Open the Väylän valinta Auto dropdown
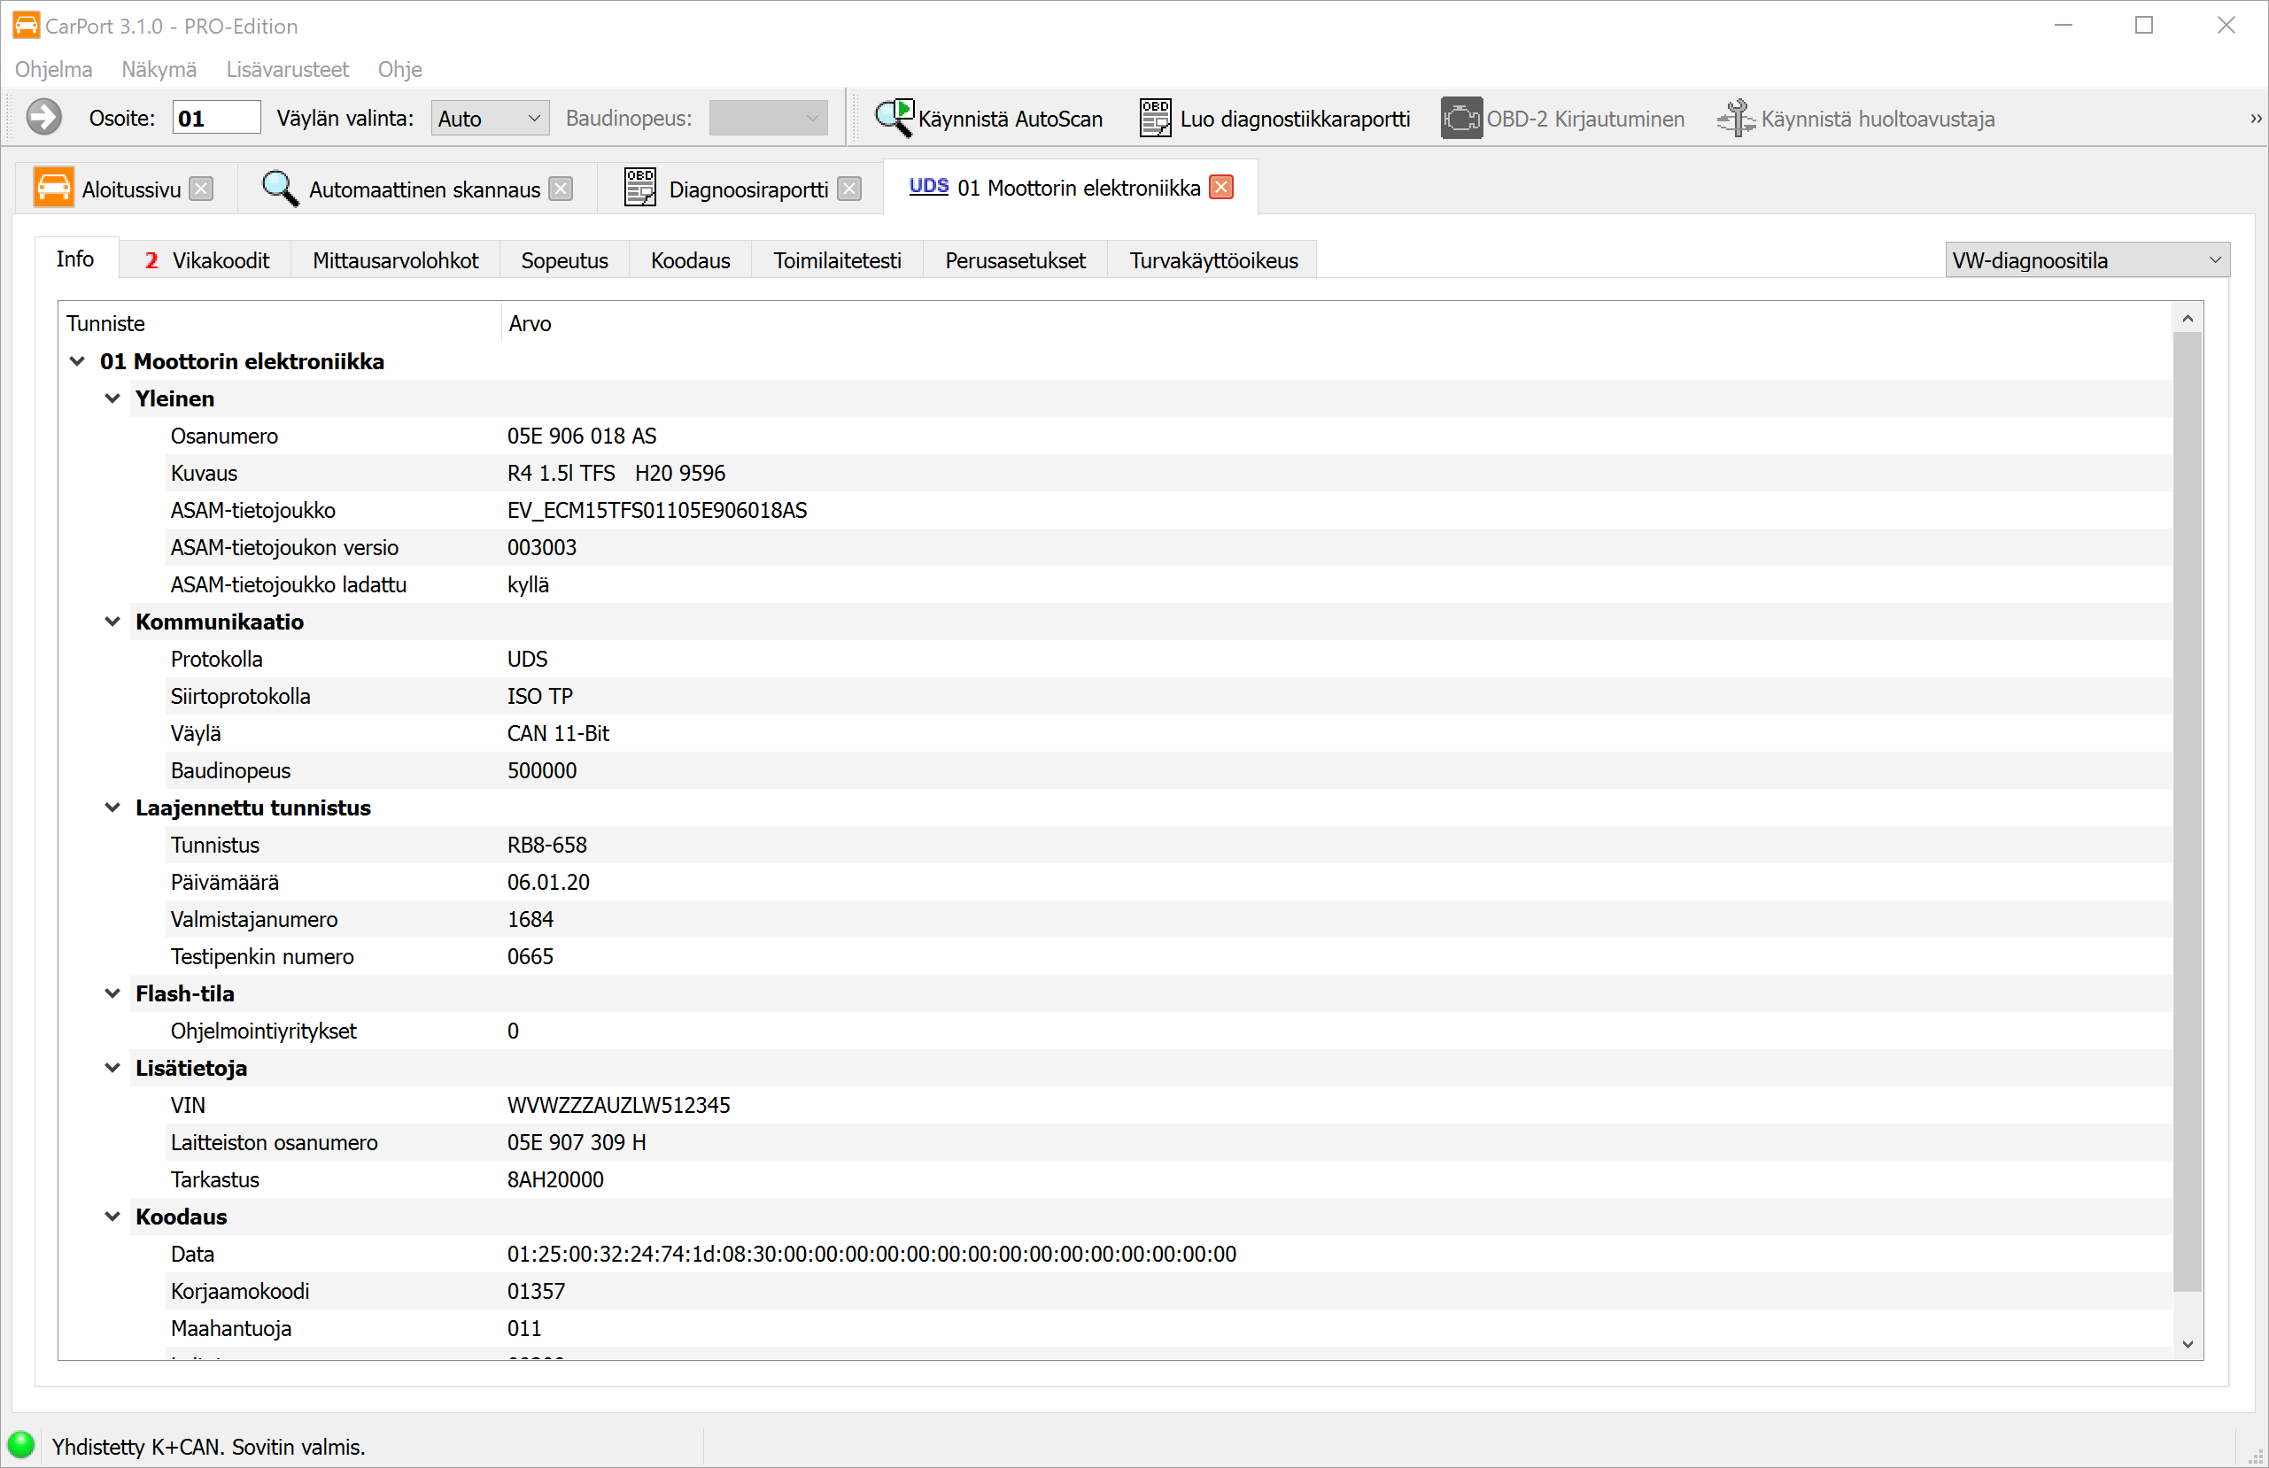 tap(490, 119)
